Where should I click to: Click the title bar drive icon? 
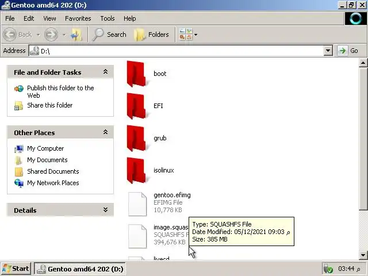coord(6,5)
